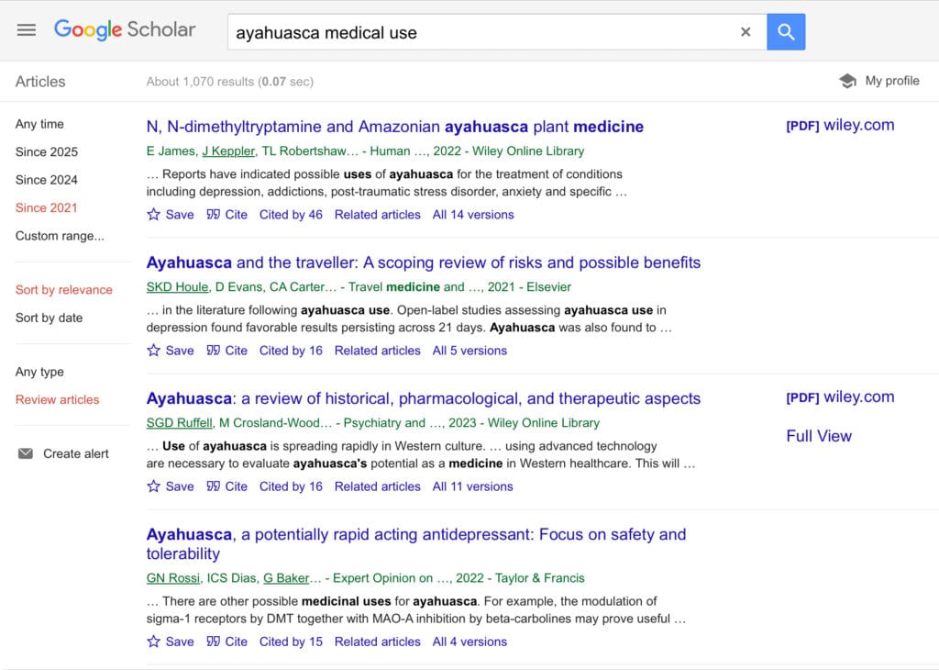
Task: Cite the traveller scoping review article
Action: point(227,351)
